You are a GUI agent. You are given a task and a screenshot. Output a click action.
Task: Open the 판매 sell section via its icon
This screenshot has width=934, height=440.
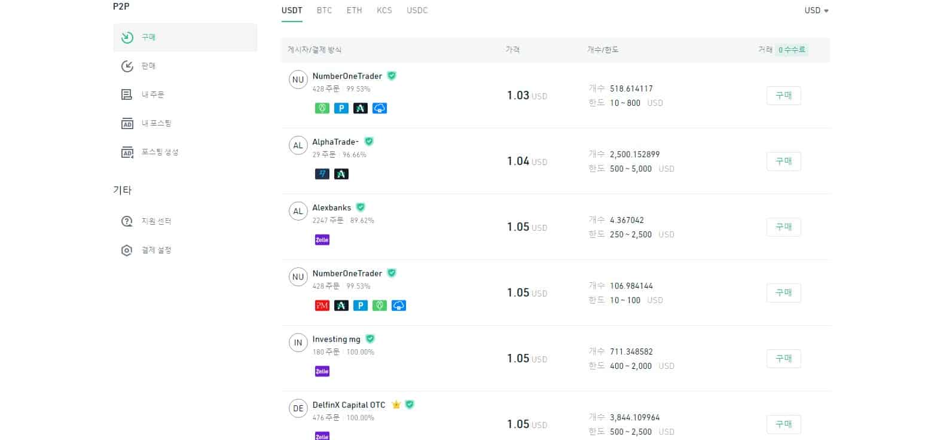coord(127,66)
